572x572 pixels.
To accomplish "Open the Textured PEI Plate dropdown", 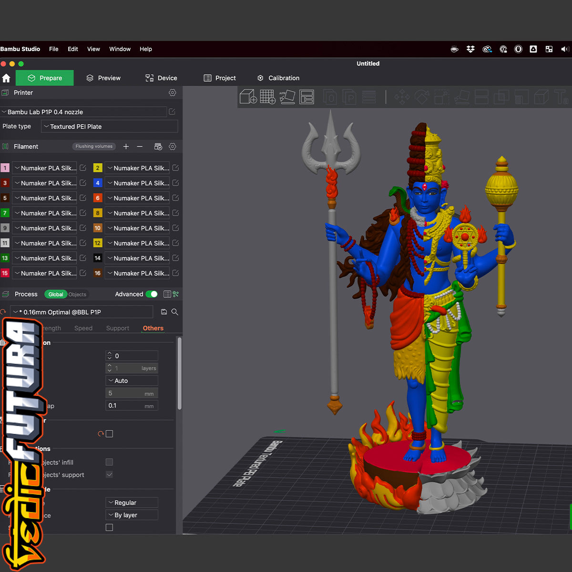I will 109,126.
